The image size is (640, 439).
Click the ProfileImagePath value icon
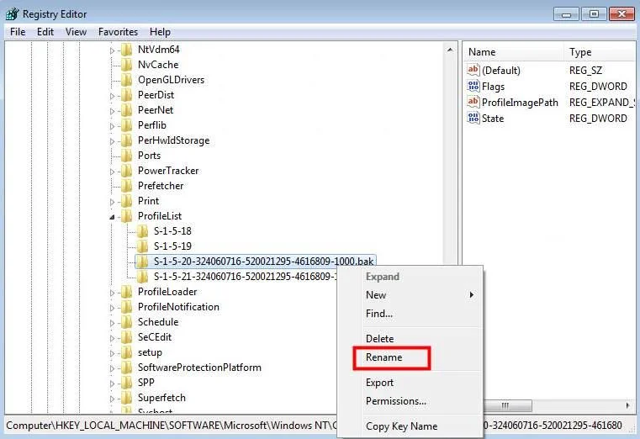[x=473, y=102]
